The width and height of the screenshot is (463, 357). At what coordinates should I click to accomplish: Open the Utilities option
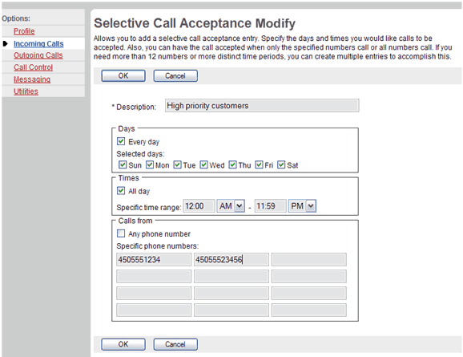[x=26, y=91]
